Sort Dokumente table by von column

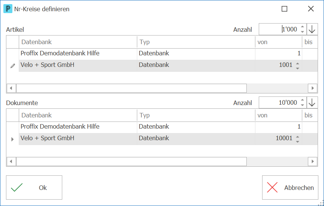pos(279,116)
